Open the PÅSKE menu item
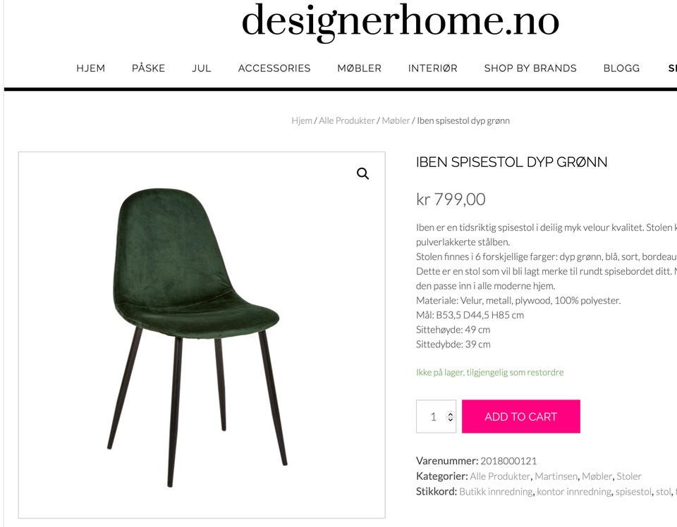The width and height of the screenshot is (677, 527). coord(149,68)
